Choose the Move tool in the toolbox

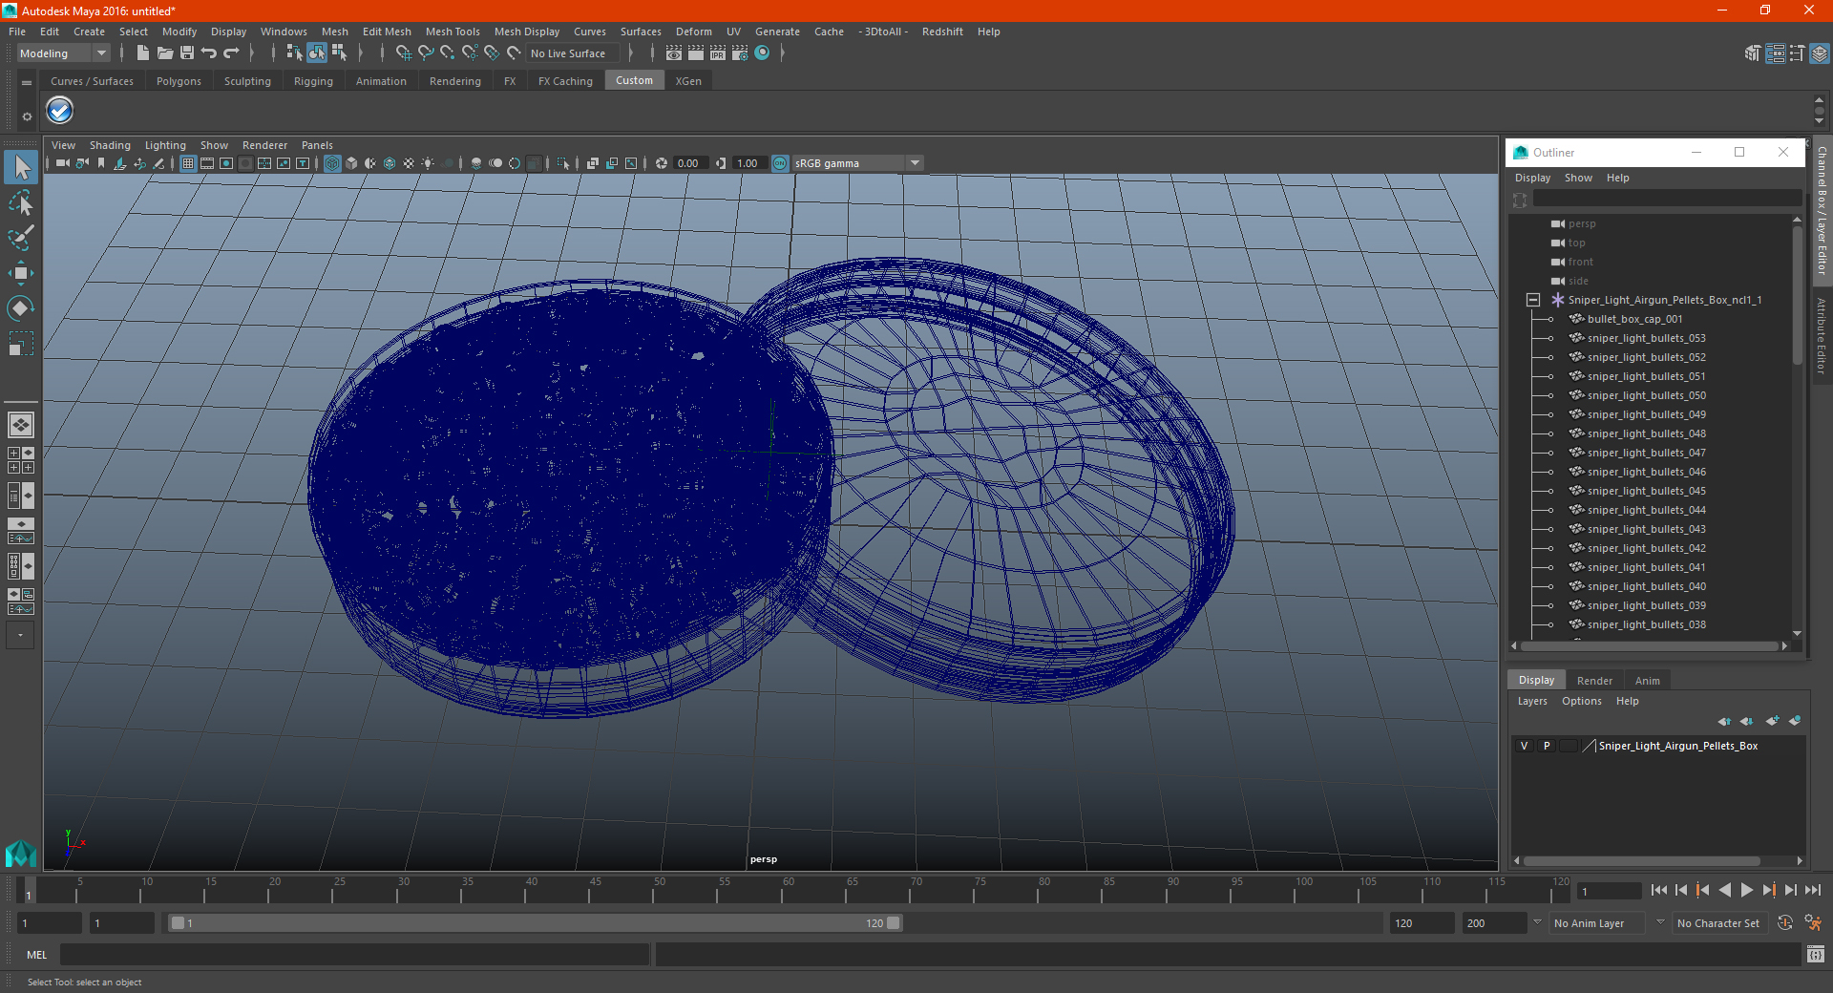point(21,273)
